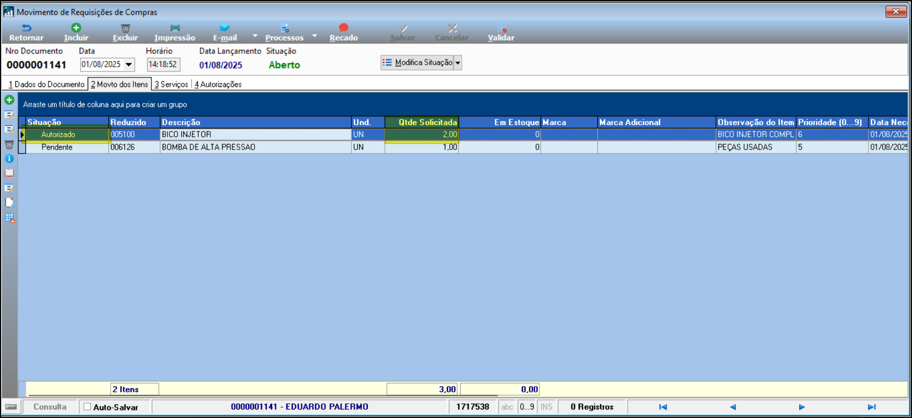Go to next record navigation arrow
The width and height of the screenshot is (912, 418).
click(801, 407)
